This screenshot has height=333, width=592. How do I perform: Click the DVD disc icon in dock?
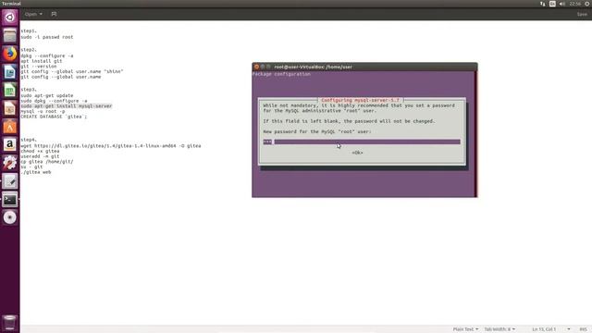tap(10, 217)
